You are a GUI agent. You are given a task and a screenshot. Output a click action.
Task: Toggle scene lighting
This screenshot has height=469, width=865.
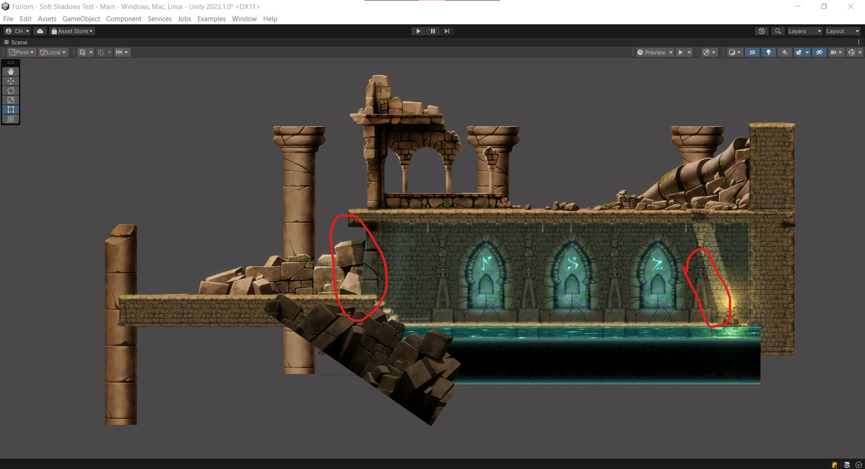pos(768,52)
